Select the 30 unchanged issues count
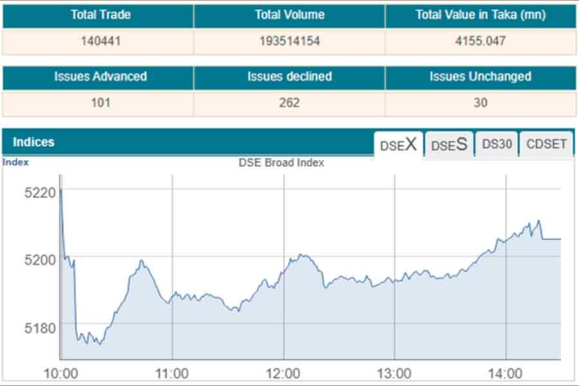The width and height of the screenshot is (579, 386). coord(480,102)
